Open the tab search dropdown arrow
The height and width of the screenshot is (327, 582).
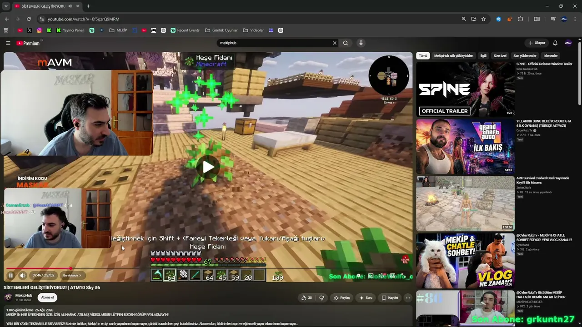(5, 6)
